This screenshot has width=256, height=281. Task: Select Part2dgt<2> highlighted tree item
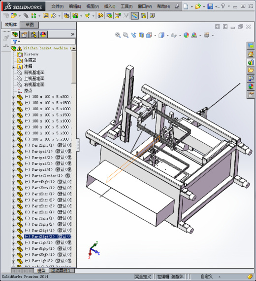point(48,237)
